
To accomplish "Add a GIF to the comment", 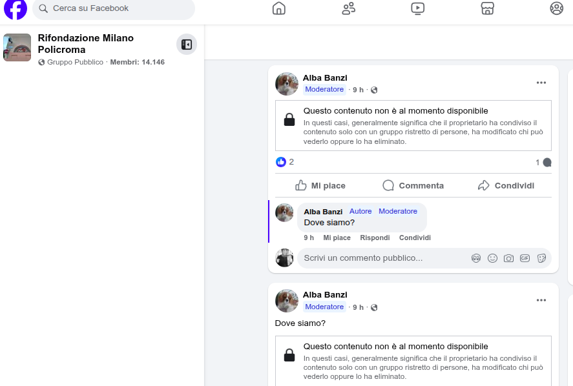I will (525, 258).
